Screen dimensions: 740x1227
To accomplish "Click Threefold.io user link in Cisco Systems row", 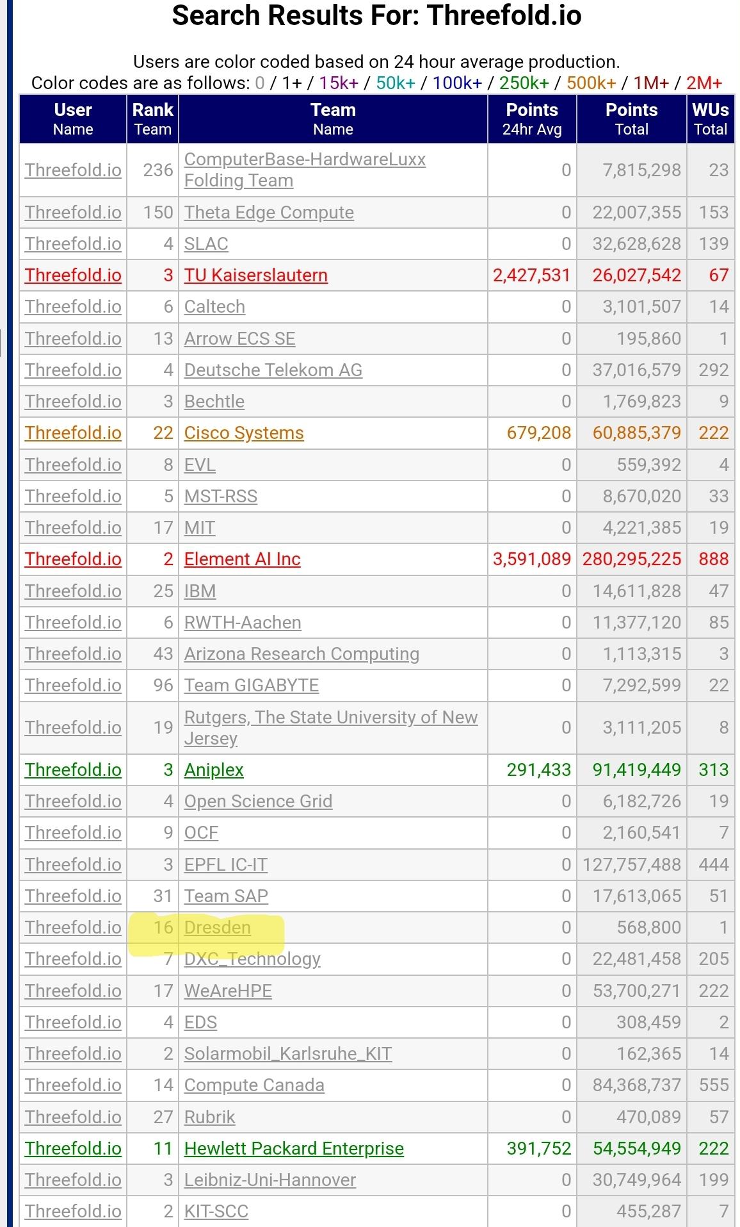I will click(73, 432).
